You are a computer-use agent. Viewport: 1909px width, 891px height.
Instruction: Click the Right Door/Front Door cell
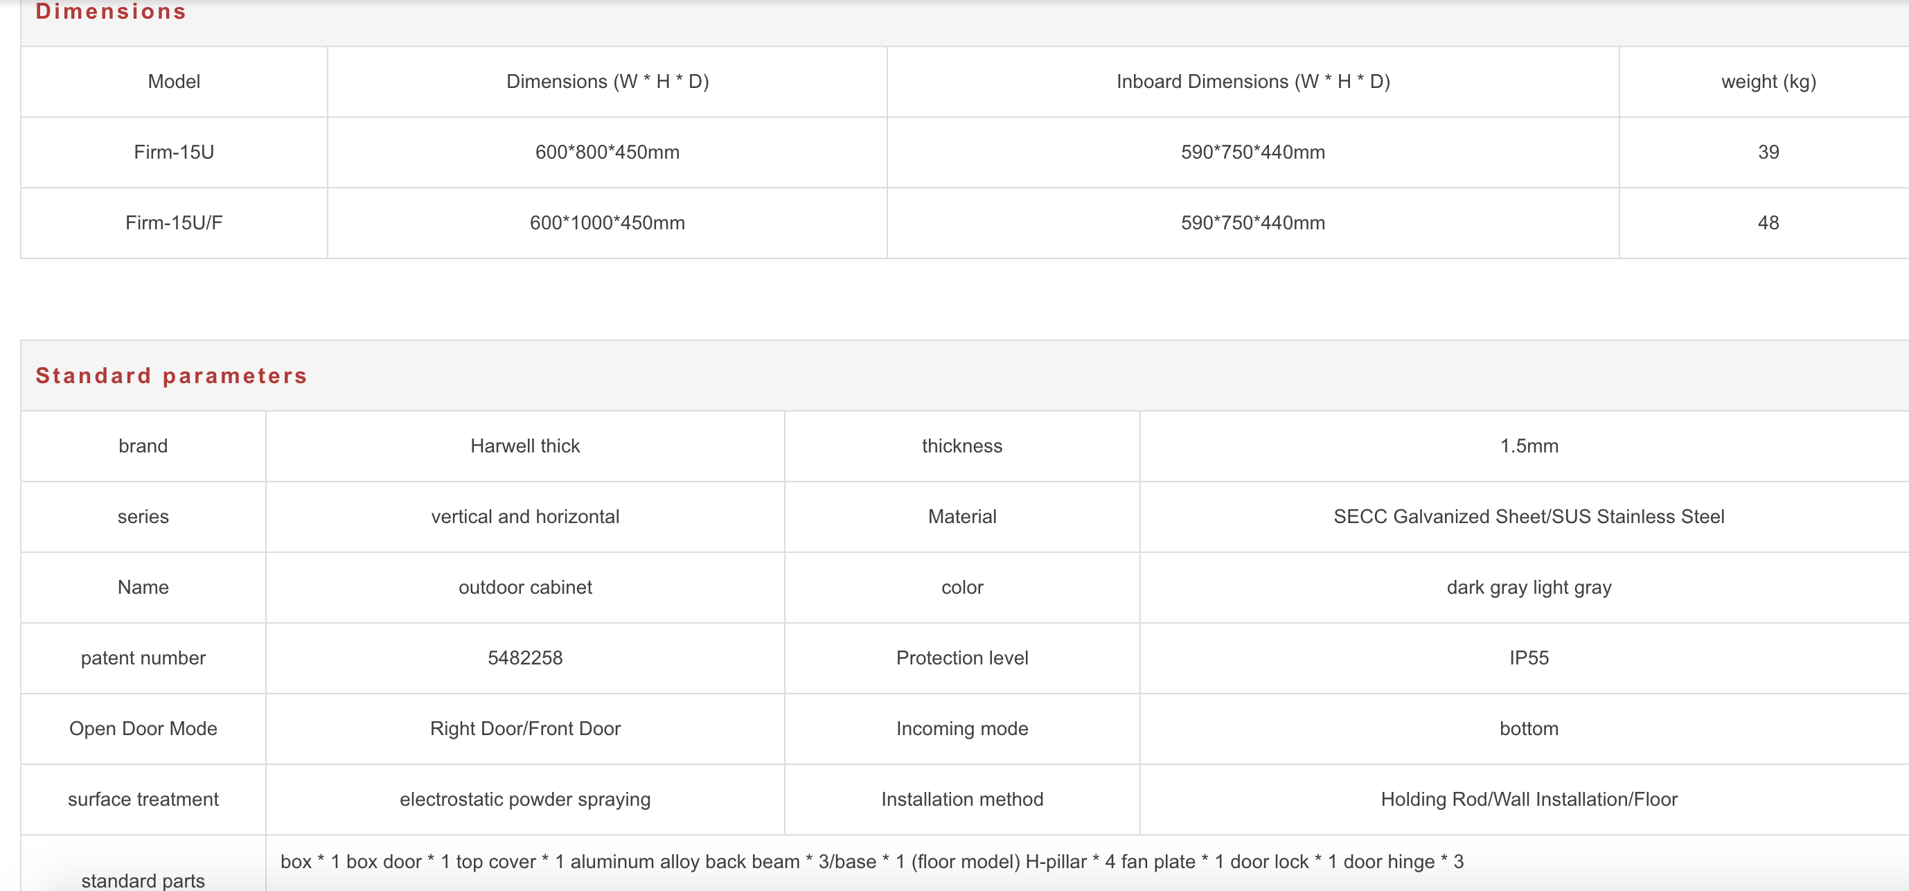(524, 729)
